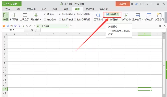Expand the Reading Mode (阅读模式) dropdown arrow

point(40,20)
